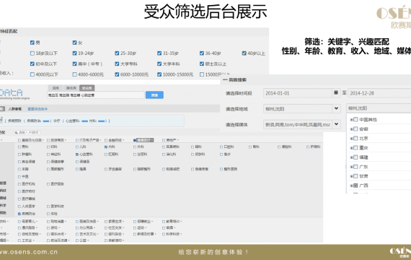
Task: Check the 重庆 region checkbox
Action: (x=355, y=148)
